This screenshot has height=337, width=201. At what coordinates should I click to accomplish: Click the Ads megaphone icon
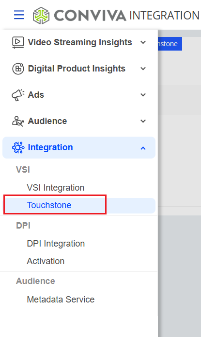click(18, 95)
